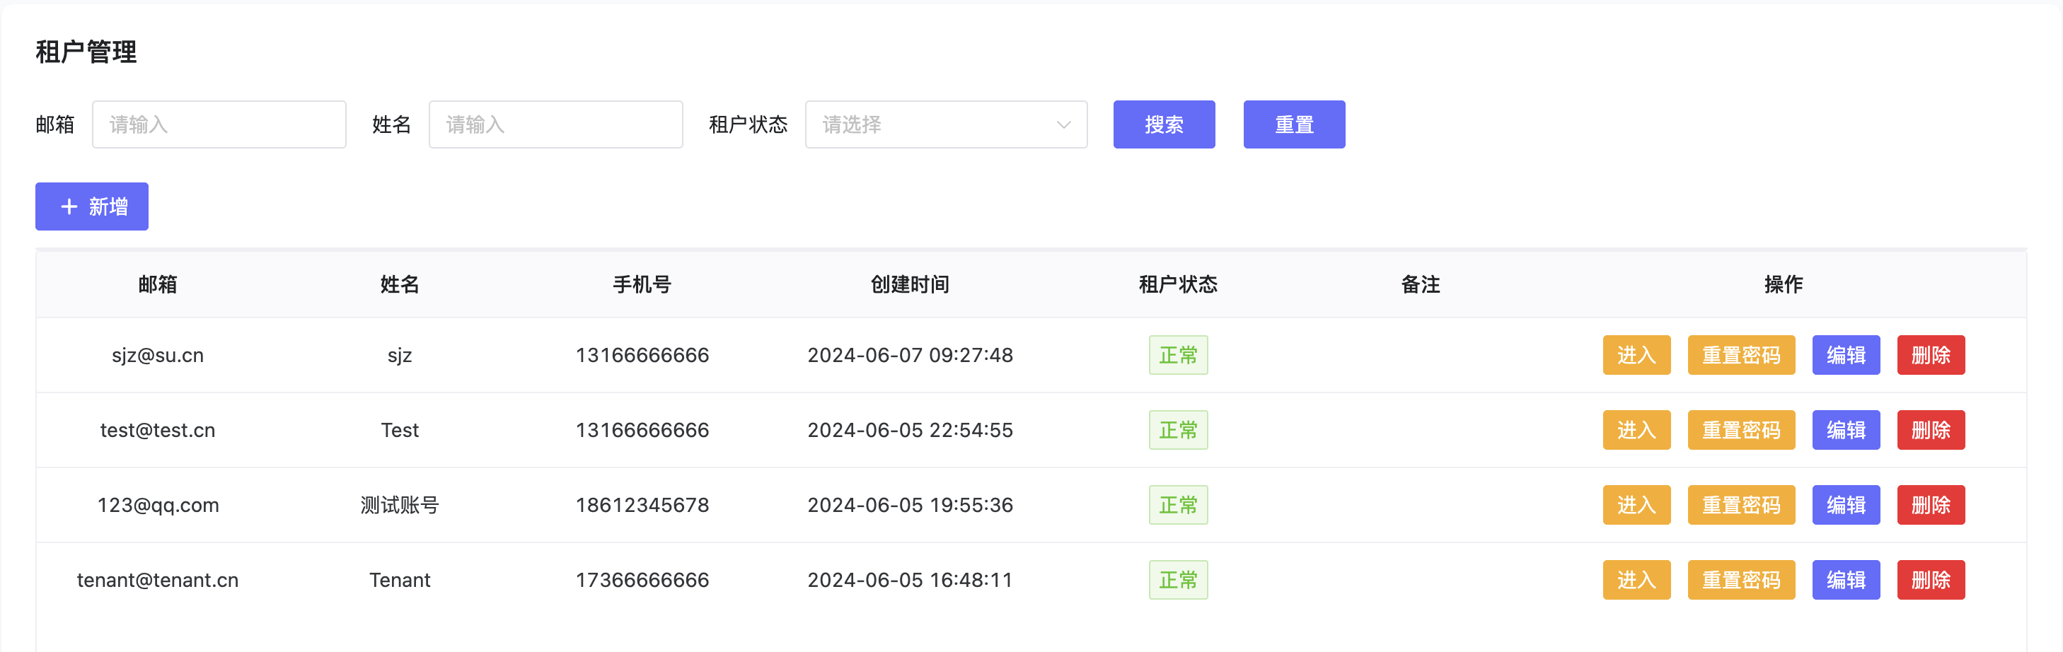The height and width of the screenshot is (652, 2063).
Task: Reset password for test@test.cn tenant
Action: [x=1740, y=430]
